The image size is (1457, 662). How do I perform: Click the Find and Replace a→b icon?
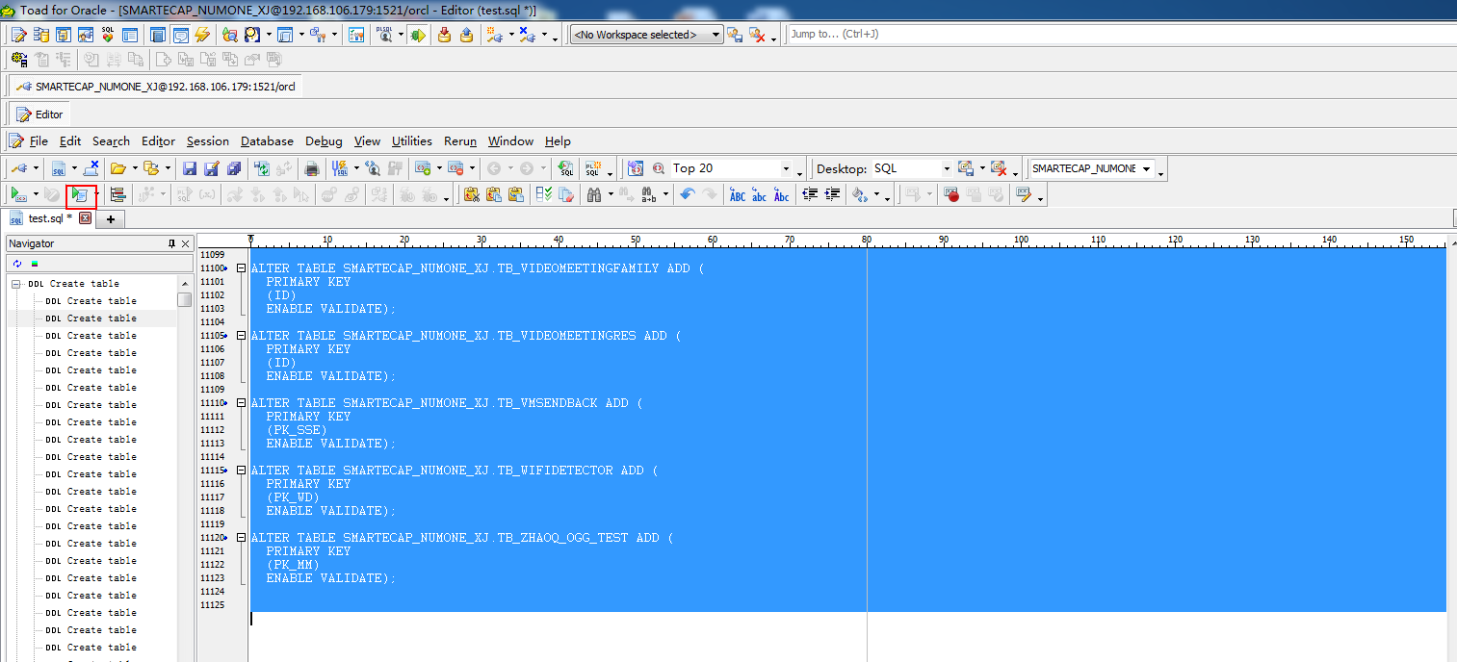coord(650,195)
